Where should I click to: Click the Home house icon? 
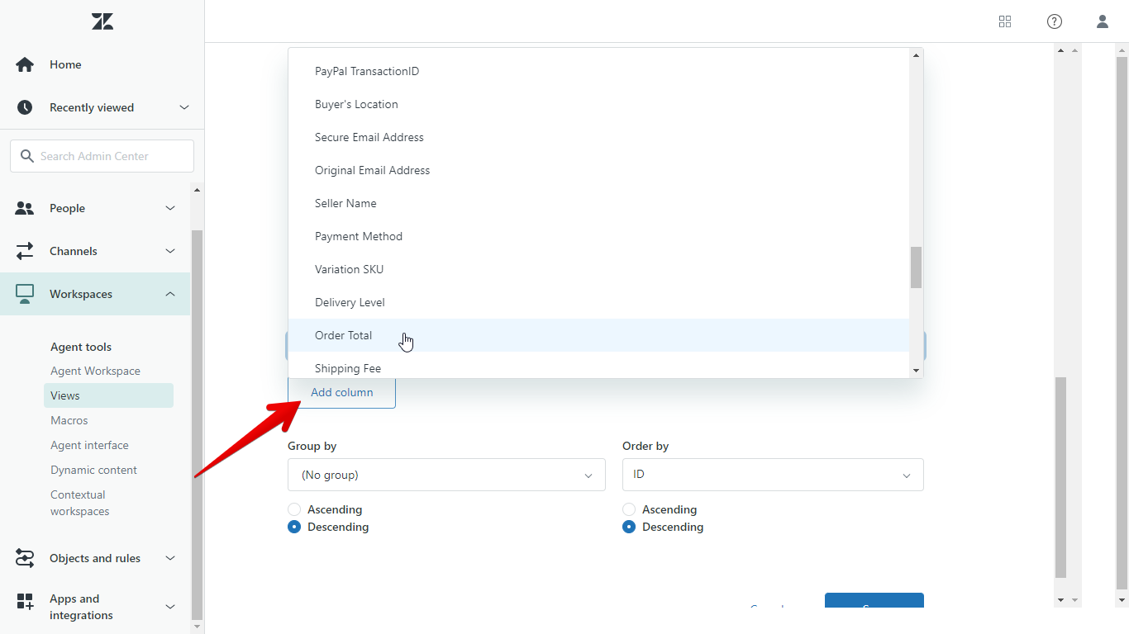25,64
